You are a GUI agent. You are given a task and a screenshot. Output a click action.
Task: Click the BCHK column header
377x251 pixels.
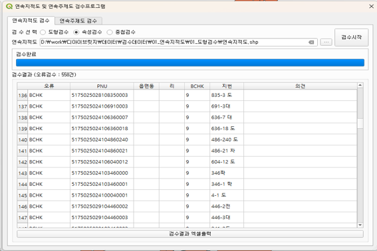pyautogui.click(x=197, y=86)
